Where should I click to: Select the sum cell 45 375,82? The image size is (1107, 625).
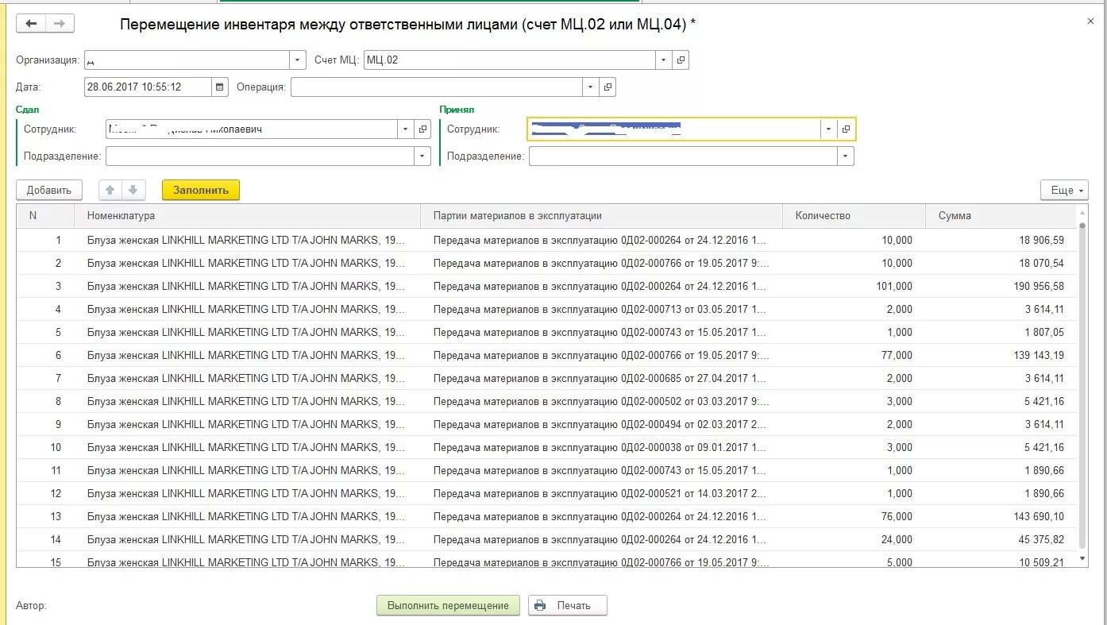click(1001, 539)
